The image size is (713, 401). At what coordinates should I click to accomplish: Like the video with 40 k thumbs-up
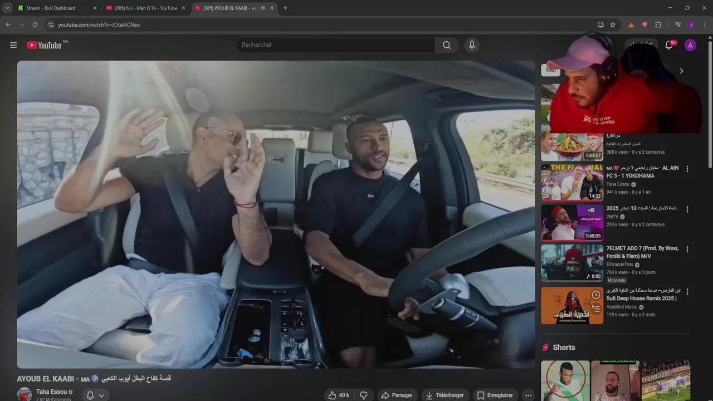tap(339, 395)
